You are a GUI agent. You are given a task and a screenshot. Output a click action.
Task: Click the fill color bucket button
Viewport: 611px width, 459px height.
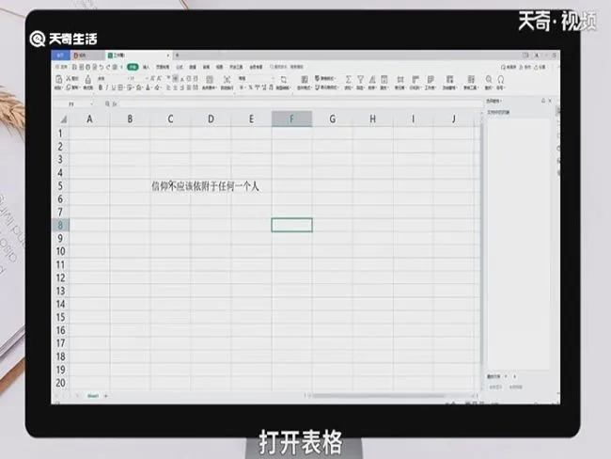click(138, 87)
